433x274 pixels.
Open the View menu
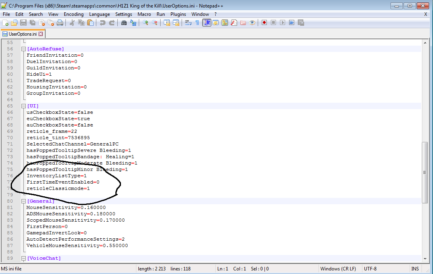[x=53, y=14]
